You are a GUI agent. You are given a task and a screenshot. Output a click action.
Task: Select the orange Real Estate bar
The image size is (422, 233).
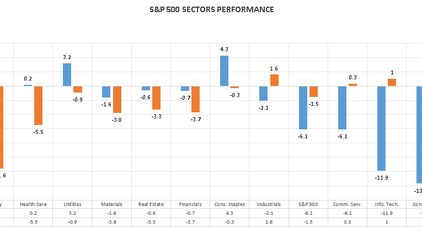coord(156,97)
